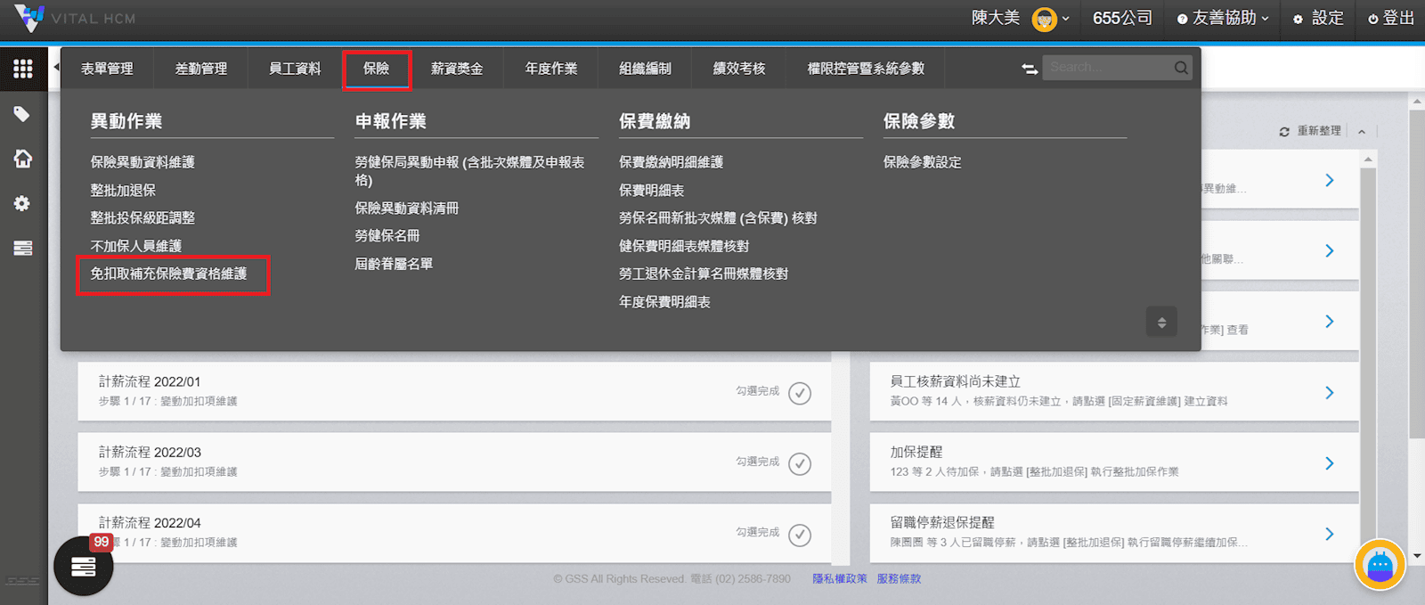Viewport: 1425px width, 605px height.
Task: Open sidebar gear settings icon
Action: pyautogui.click(x=22, y=203)
